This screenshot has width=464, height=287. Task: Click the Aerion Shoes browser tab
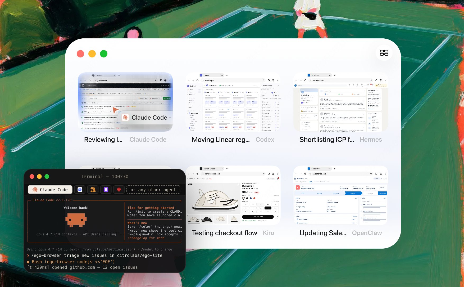[211, 169]
